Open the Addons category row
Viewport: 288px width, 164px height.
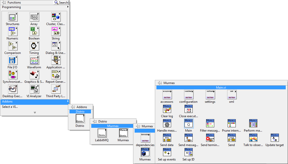tap(35, 102)
